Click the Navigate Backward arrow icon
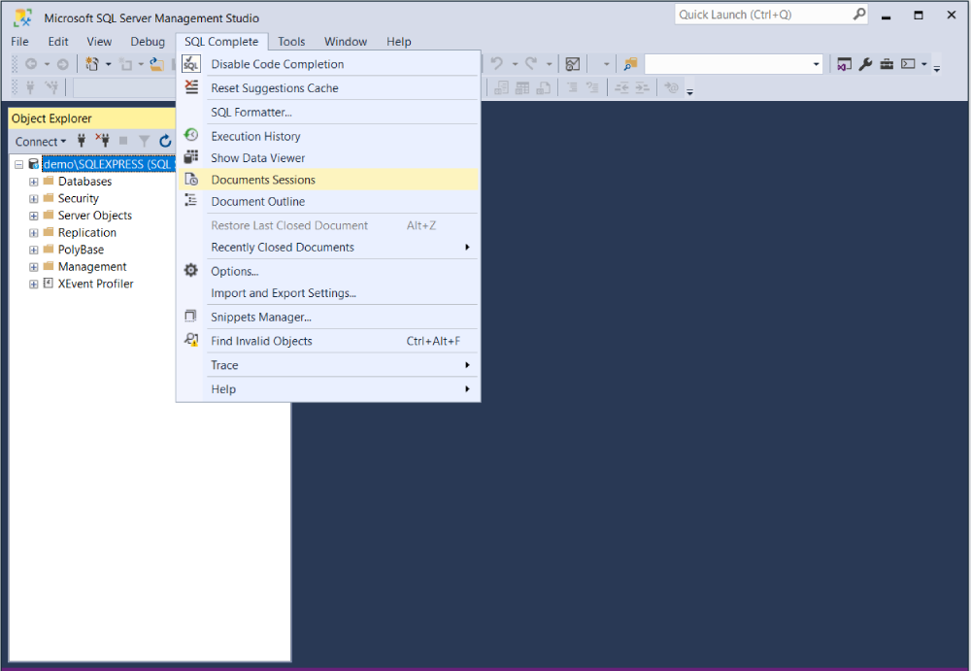 pyautogui.click(x=31, y=64)
